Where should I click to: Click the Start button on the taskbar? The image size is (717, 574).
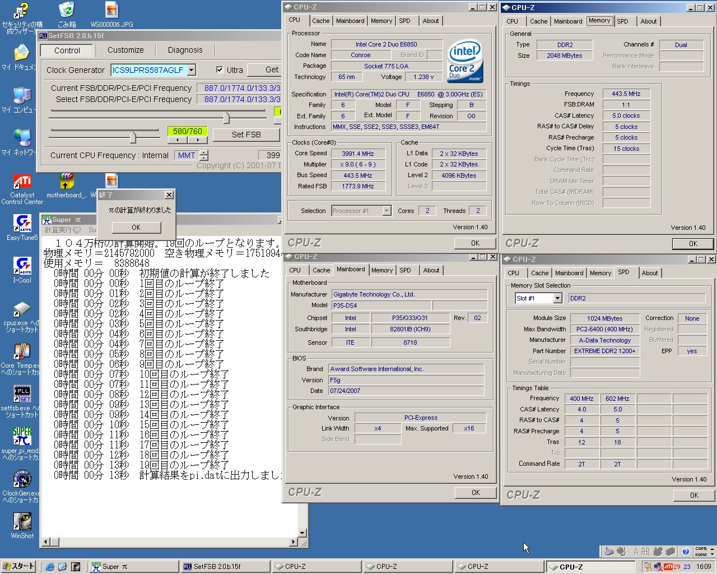(x=18, y=567)
